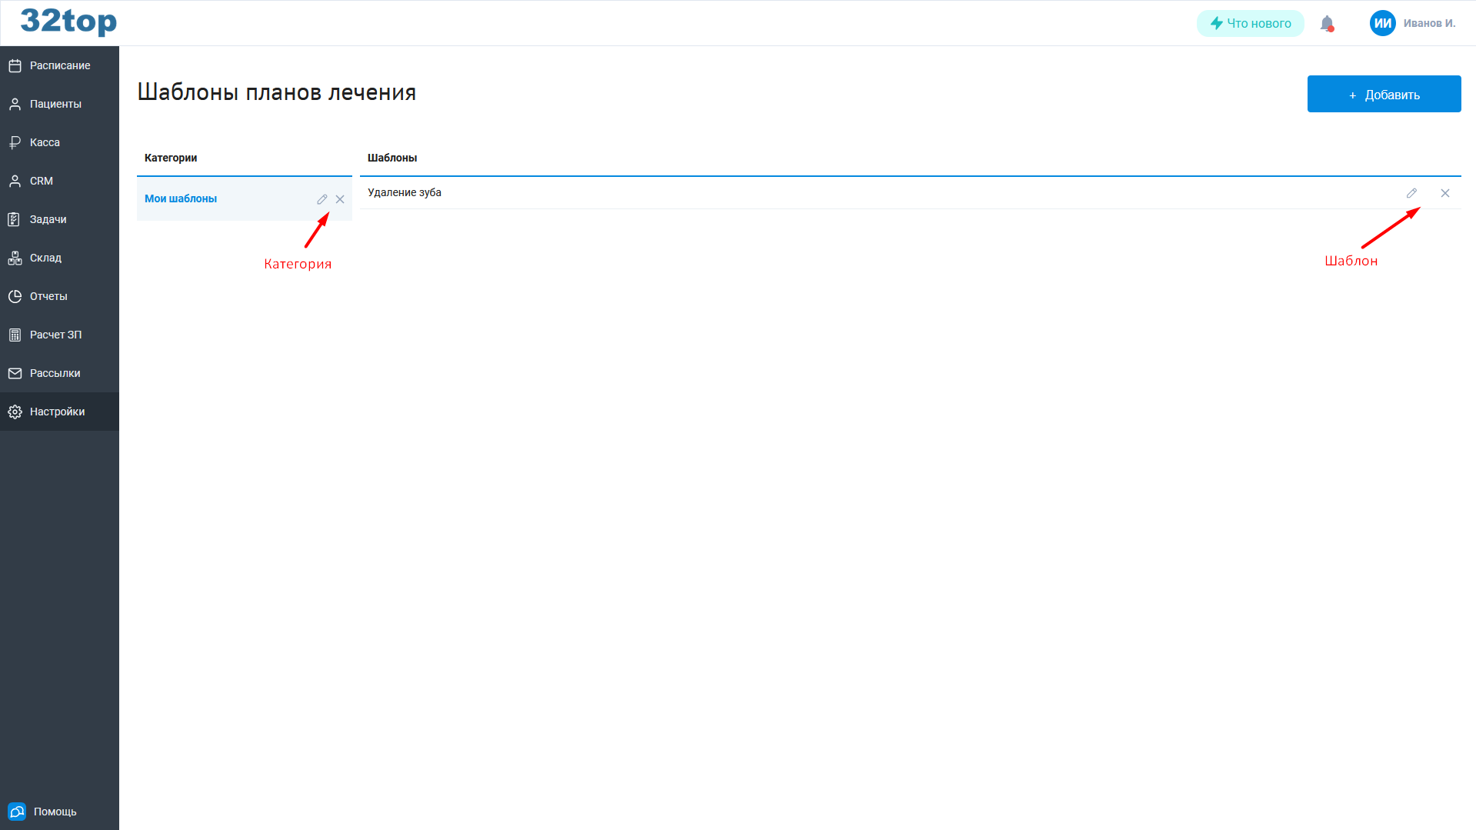Open the Удаление зуба template row
Viewport: 1476px width, 830px height.
pyautogui.click(x=405, y=192)
